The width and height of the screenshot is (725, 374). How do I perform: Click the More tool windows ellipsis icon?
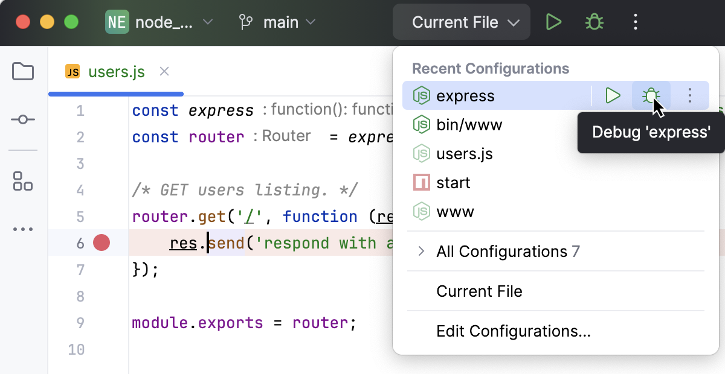pos(22,229)
